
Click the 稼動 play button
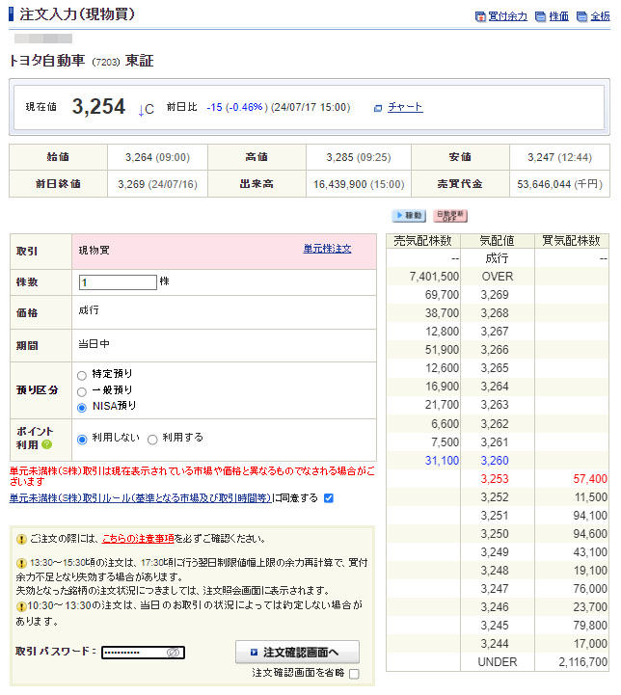409,216
